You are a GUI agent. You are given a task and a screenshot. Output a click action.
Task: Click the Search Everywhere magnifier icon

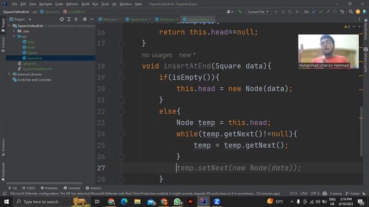(x=351, y=11)
